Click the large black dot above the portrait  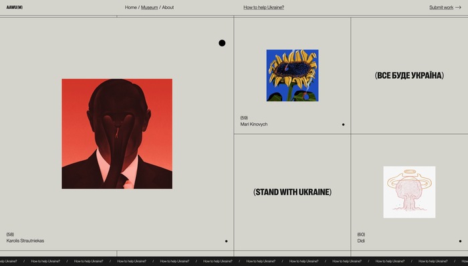click(x=222, y=43)
